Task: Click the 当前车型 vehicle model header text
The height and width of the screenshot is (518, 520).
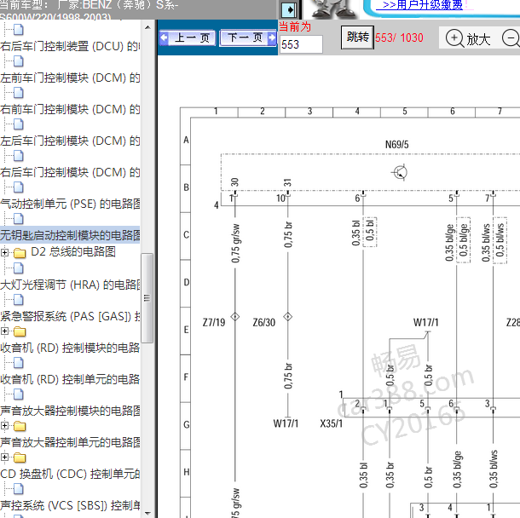Action: [90, 9]
